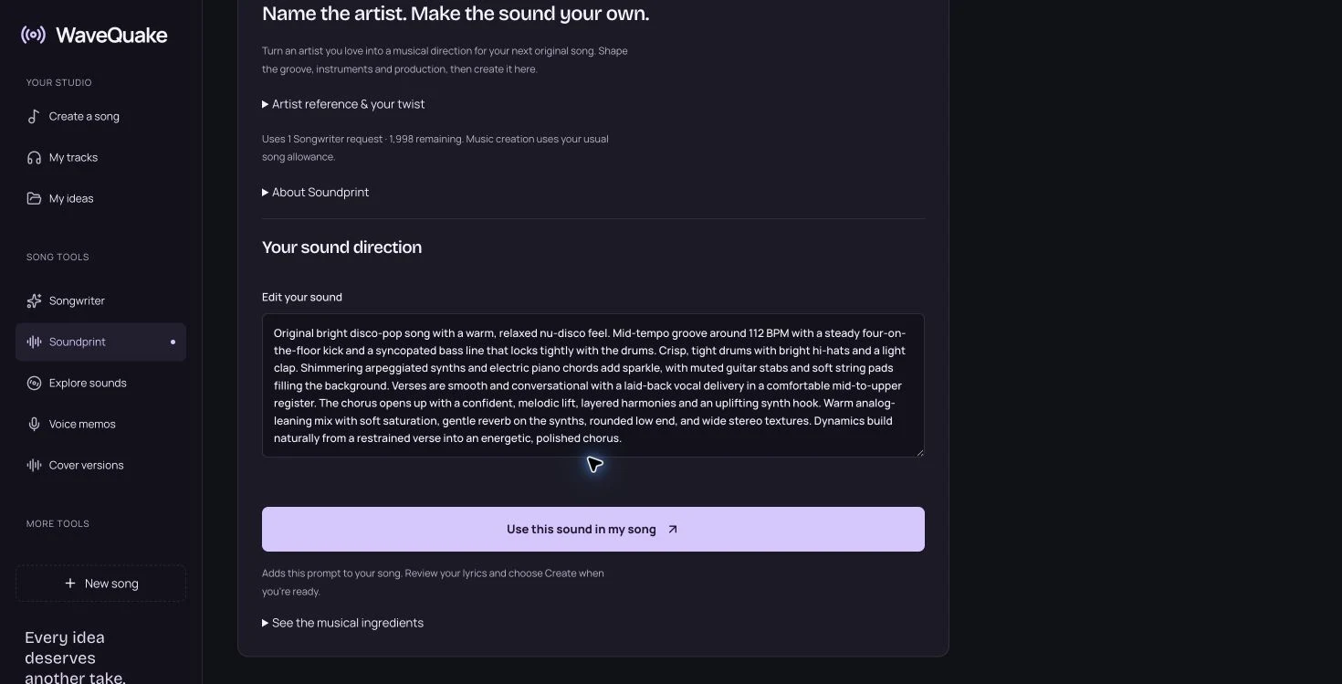The width and height of the screenshot is (1342, 684).
Task: Click the Explore sounds disc icon
Action: [x=34, y=383]
